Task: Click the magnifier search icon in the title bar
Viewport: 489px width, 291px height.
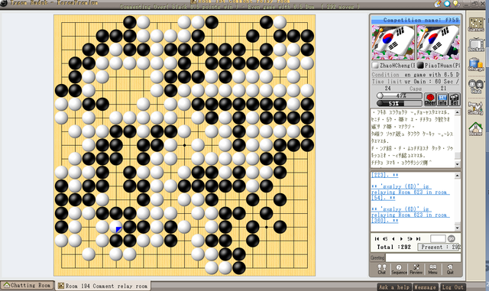Action: 447,4
